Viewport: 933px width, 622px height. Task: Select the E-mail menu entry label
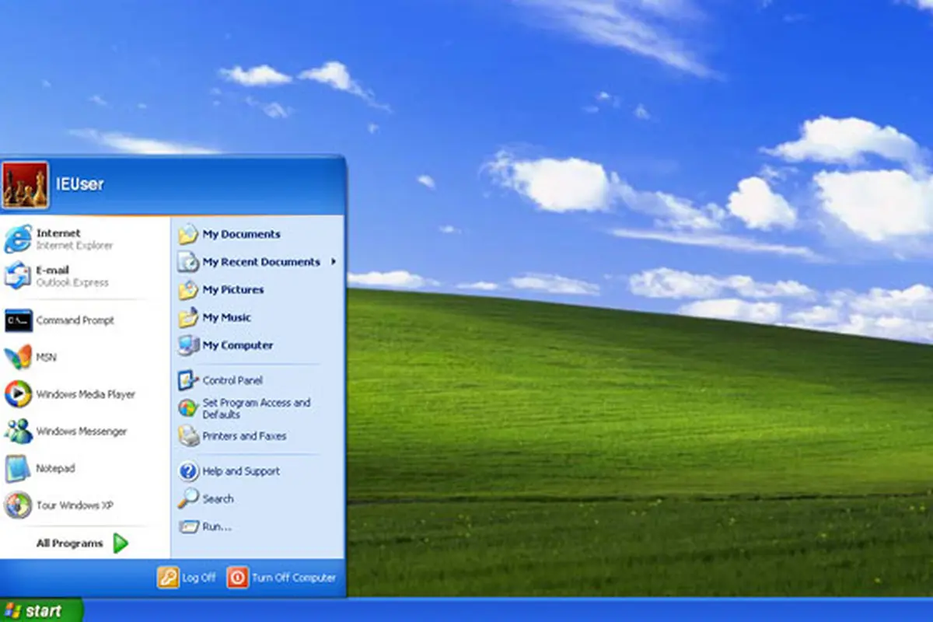point(53,271)
